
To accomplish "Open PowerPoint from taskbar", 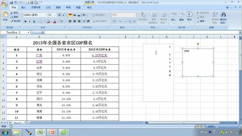I will tap(52, 132).
